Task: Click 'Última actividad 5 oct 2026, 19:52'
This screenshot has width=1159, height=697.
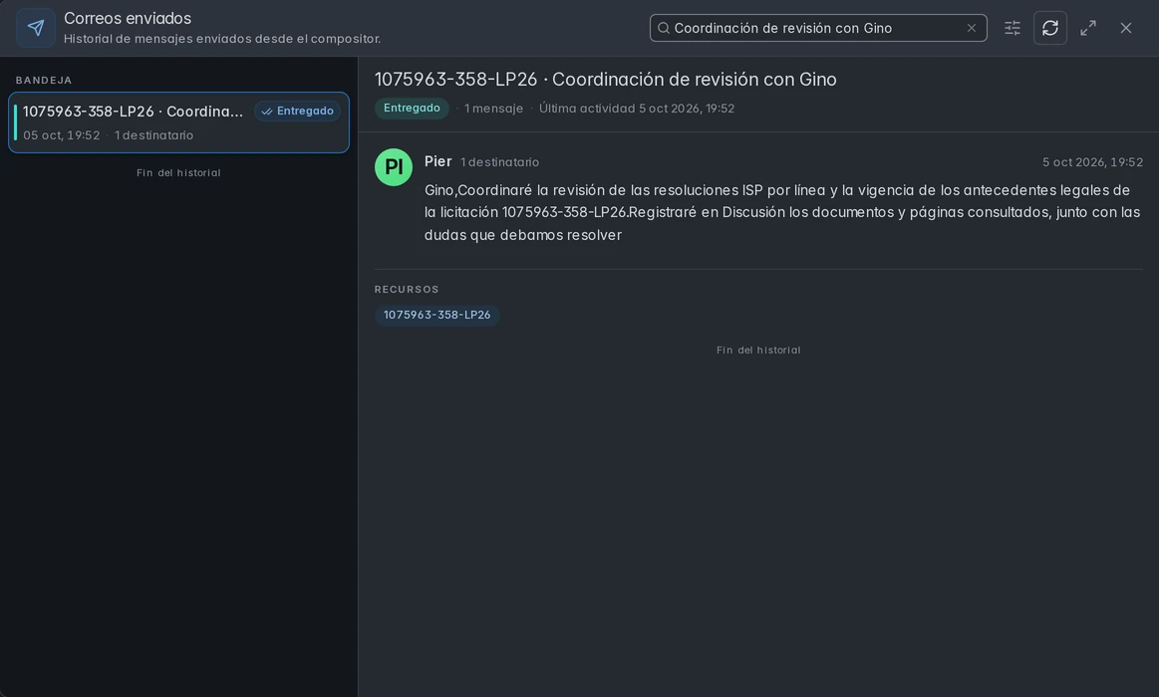Action: point(637,109)
